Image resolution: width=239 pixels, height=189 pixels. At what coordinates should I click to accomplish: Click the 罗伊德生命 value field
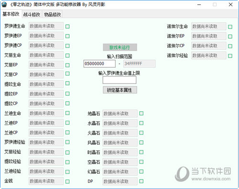click(x=46, y=26)
